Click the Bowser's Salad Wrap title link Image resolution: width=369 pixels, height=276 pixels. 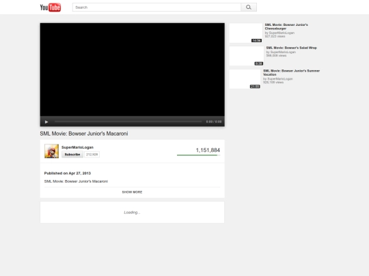click(x=291, y=48)
